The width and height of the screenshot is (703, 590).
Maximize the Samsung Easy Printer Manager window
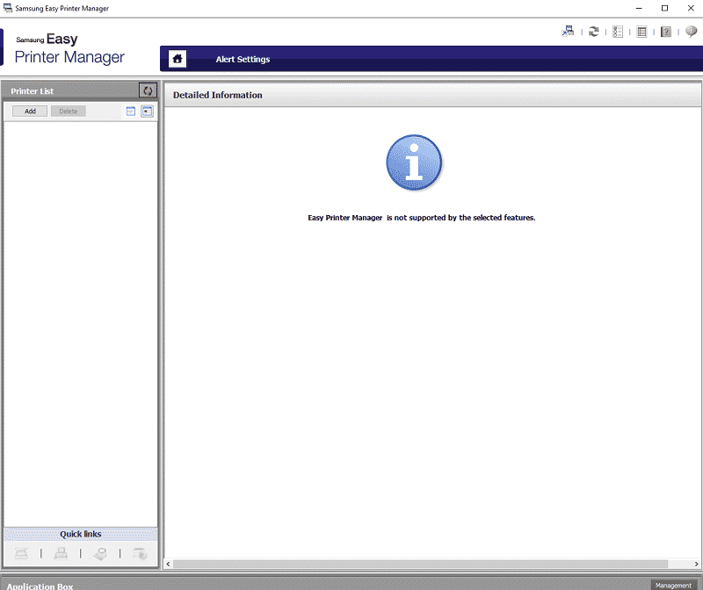click(665, 8)
